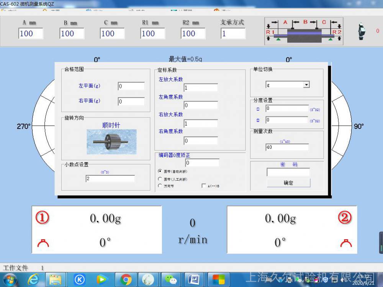Image resolution: width=383 pixels, height=287 pixels.
Task: Enable the A<-->B checkbox
Action: point(204,186)
